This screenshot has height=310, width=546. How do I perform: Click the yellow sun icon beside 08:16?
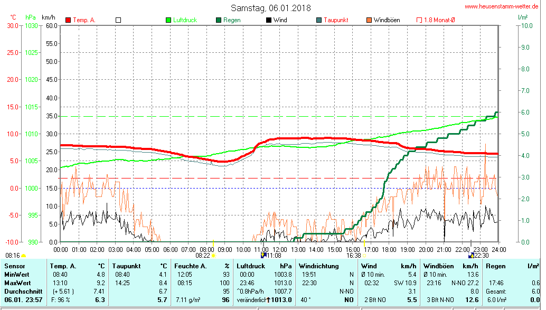(x=24, y=256)
